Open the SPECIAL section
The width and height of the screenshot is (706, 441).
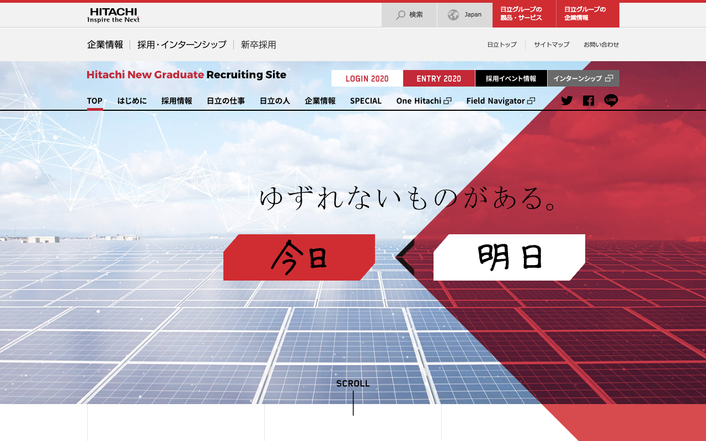click(x=366, y=101)
